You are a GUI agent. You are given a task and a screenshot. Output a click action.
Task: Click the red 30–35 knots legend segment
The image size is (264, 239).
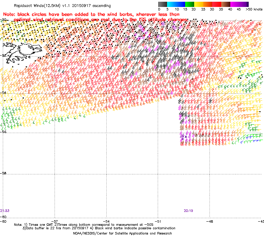tap(217, 4)
